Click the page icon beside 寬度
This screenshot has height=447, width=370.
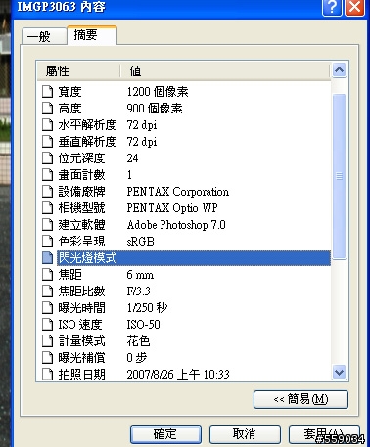click(47, 92)
